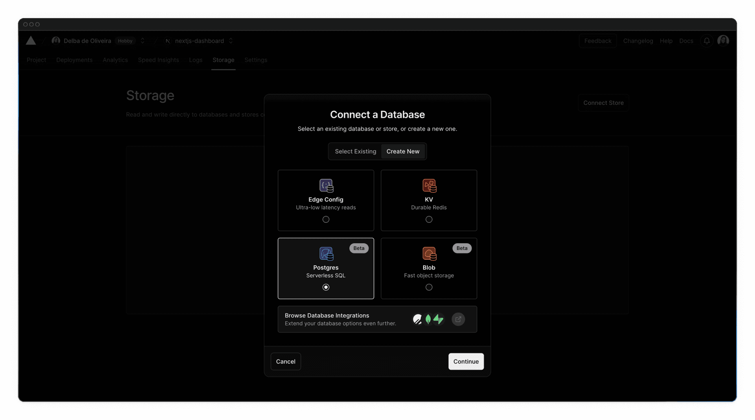Click the nextjs-dashboard project N icon
This screenshot has height=420, width=755.
168,41
